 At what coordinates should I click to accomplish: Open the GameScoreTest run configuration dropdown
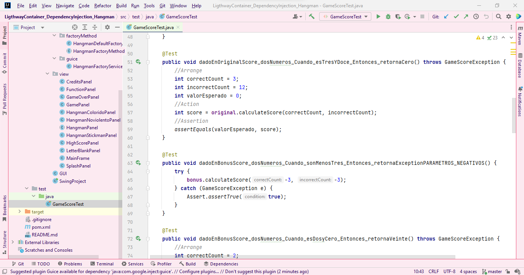345,16
